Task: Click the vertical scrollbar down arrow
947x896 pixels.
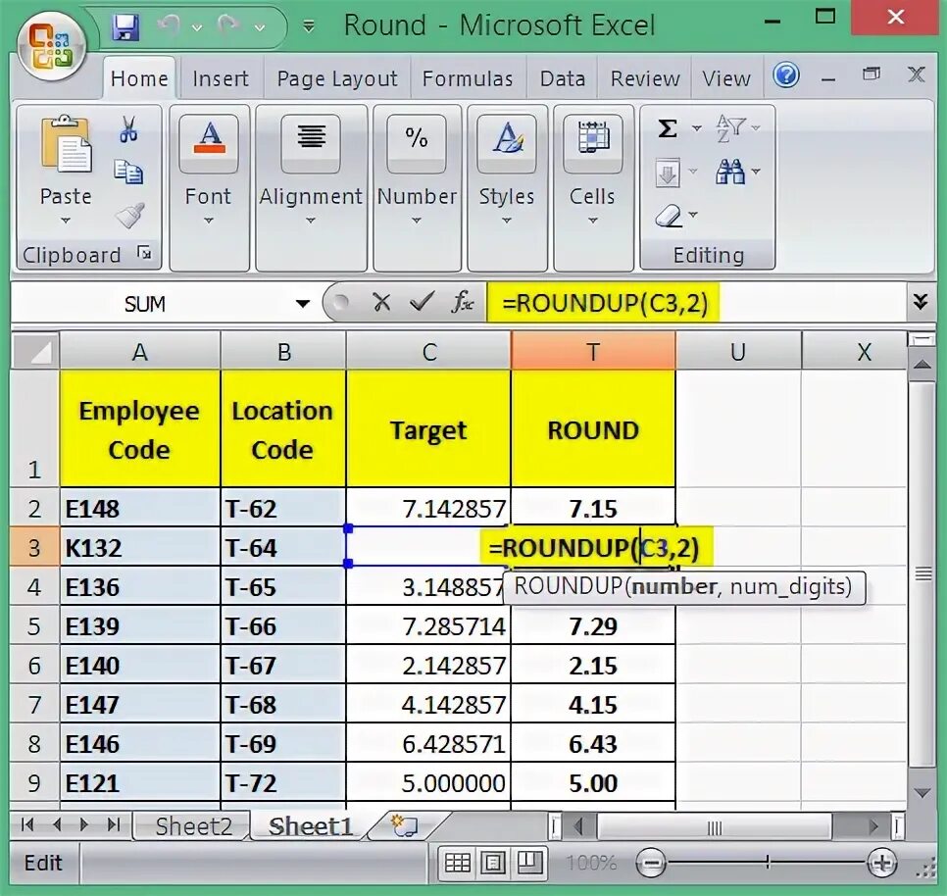Action: coord(922,792)
